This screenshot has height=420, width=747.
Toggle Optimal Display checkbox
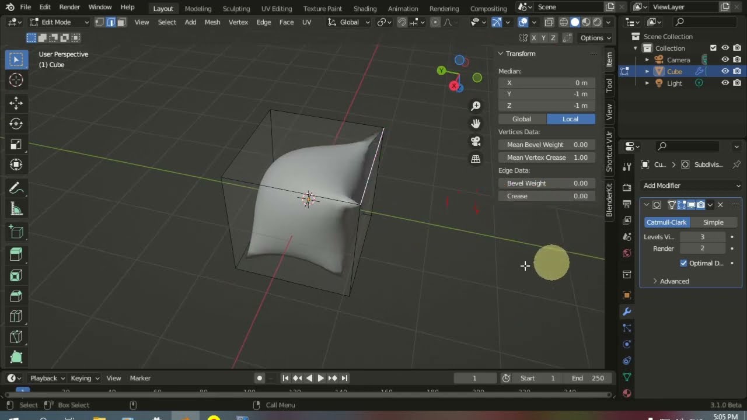pyautogui.click(x=684, y=263)
